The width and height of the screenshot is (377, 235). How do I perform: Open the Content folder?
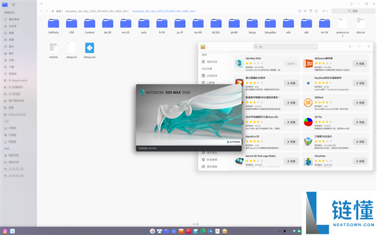coord(89,26)
